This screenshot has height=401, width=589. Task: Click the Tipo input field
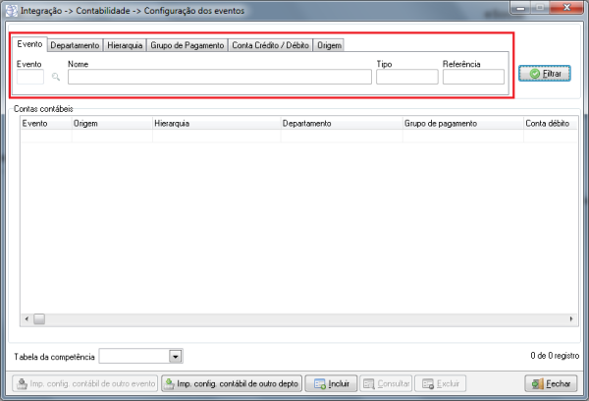406,78
